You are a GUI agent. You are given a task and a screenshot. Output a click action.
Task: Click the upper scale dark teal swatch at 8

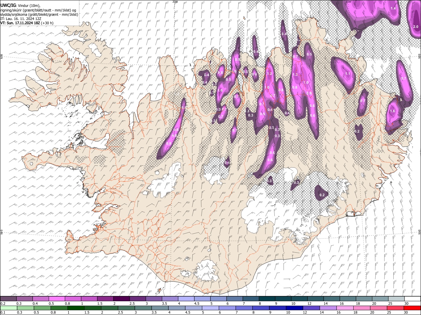point(267,299)
